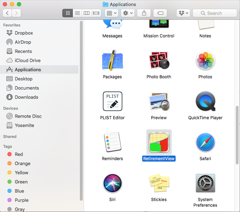Select the Photo Booth app icon
This screenshot has height=212, width=240.
point(159,60)
